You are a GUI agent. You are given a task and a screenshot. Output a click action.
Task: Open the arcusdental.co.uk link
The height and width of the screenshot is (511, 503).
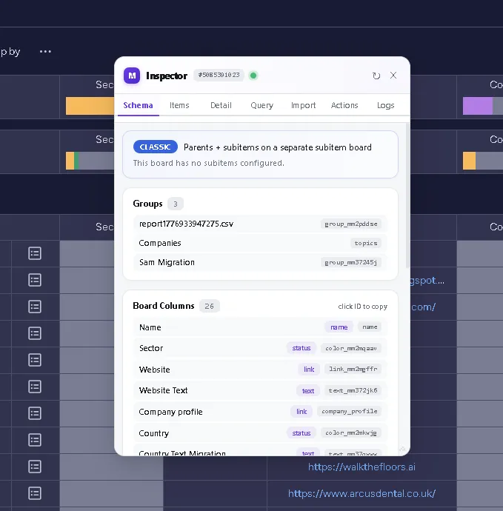click(x=362, y=494)
